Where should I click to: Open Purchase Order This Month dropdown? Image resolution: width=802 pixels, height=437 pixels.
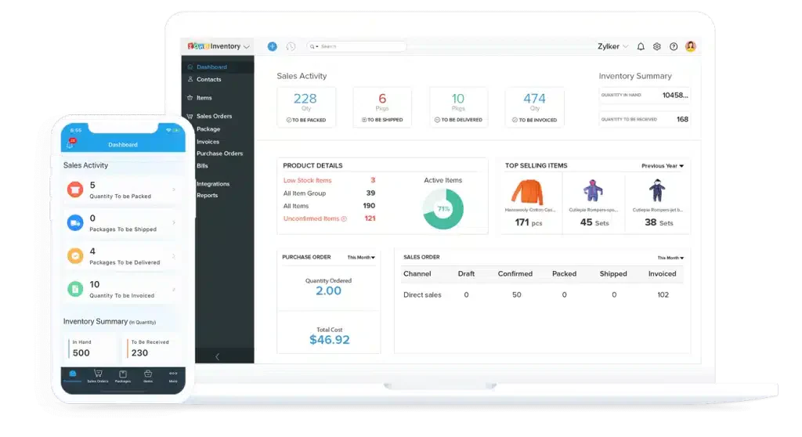tap(360, 258)
